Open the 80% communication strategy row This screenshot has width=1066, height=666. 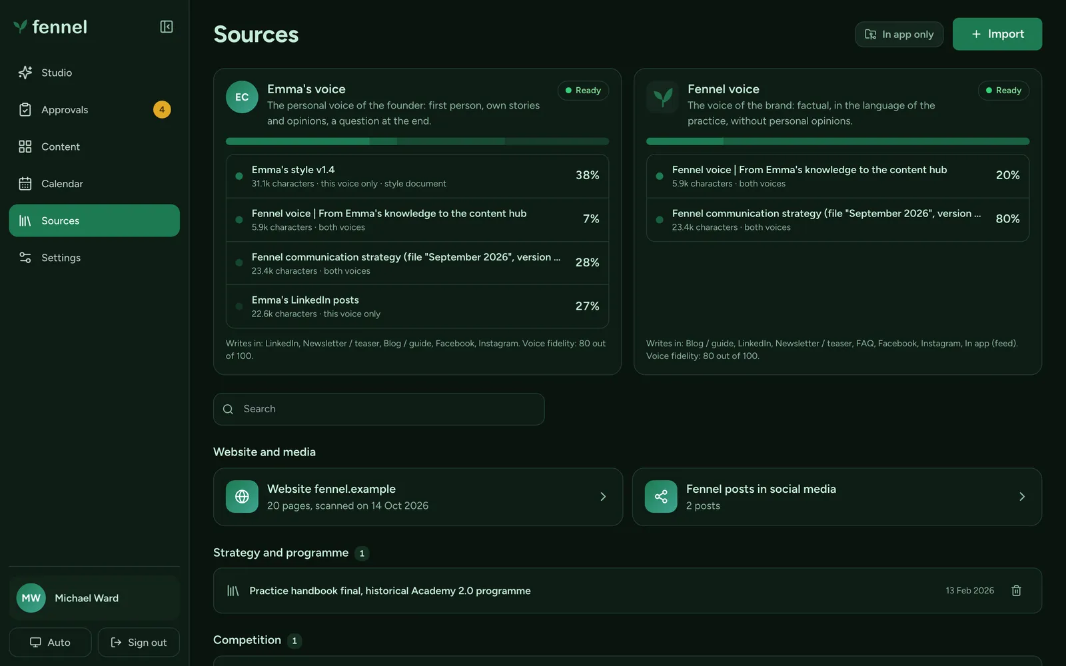[837, 220]
